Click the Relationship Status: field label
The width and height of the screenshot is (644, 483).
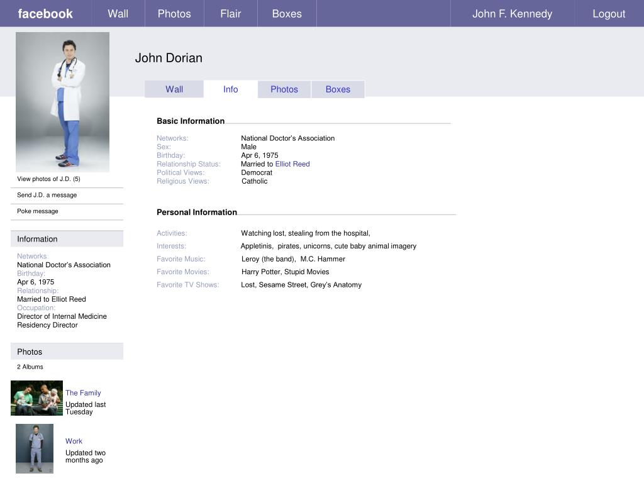click(x=189, y=164)
